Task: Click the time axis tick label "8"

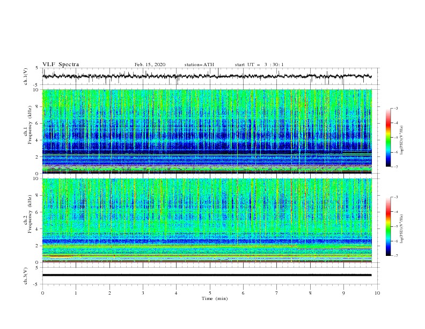Action: 310,293
